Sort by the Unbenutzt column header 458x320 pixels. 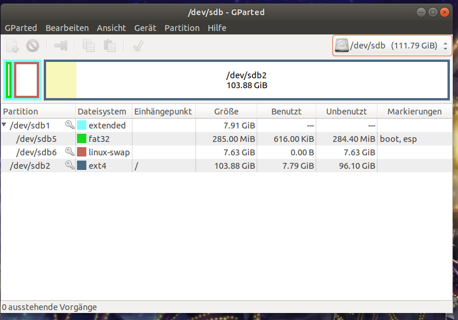pos(347,112)
